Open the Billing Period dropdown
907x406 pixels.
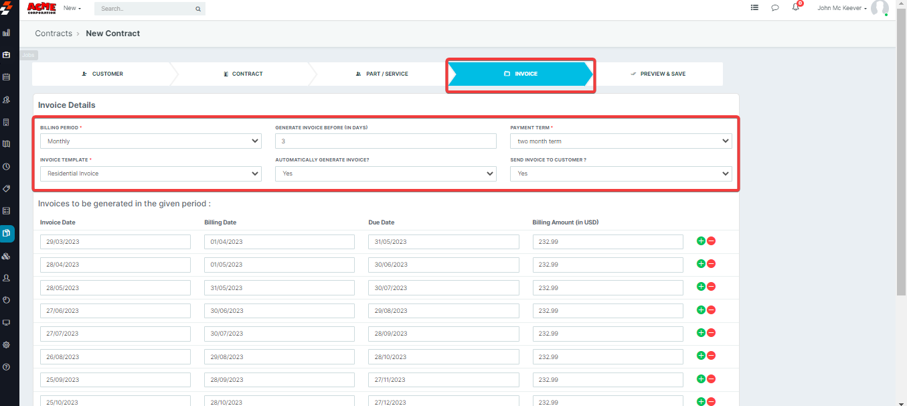[x=151, y=141]
